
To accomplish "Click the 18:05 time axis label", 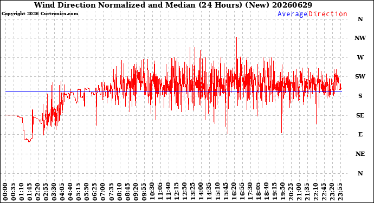I will coord(258,192).
